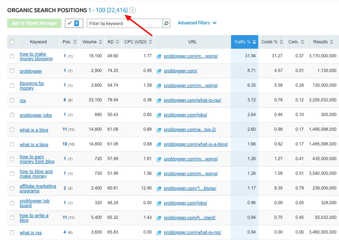Open external link icon in 'what is rss' row
This screenshot has height=240, width=339.
point(159,233)
